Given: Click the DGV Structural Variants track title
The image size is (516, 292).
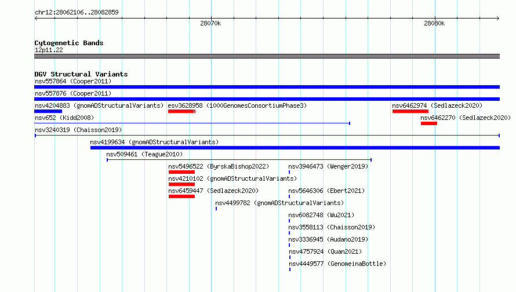Looking at the screenshot, I should [81, 74].
